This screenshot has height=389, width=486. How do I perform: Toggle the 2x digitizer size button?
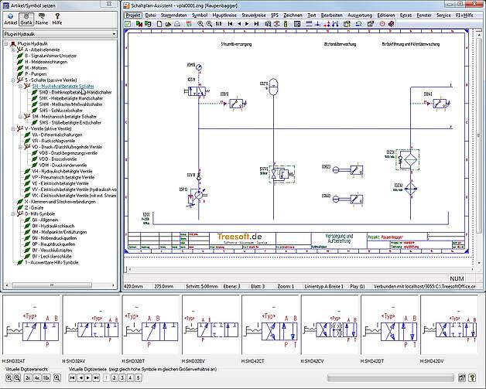point(28,377)
